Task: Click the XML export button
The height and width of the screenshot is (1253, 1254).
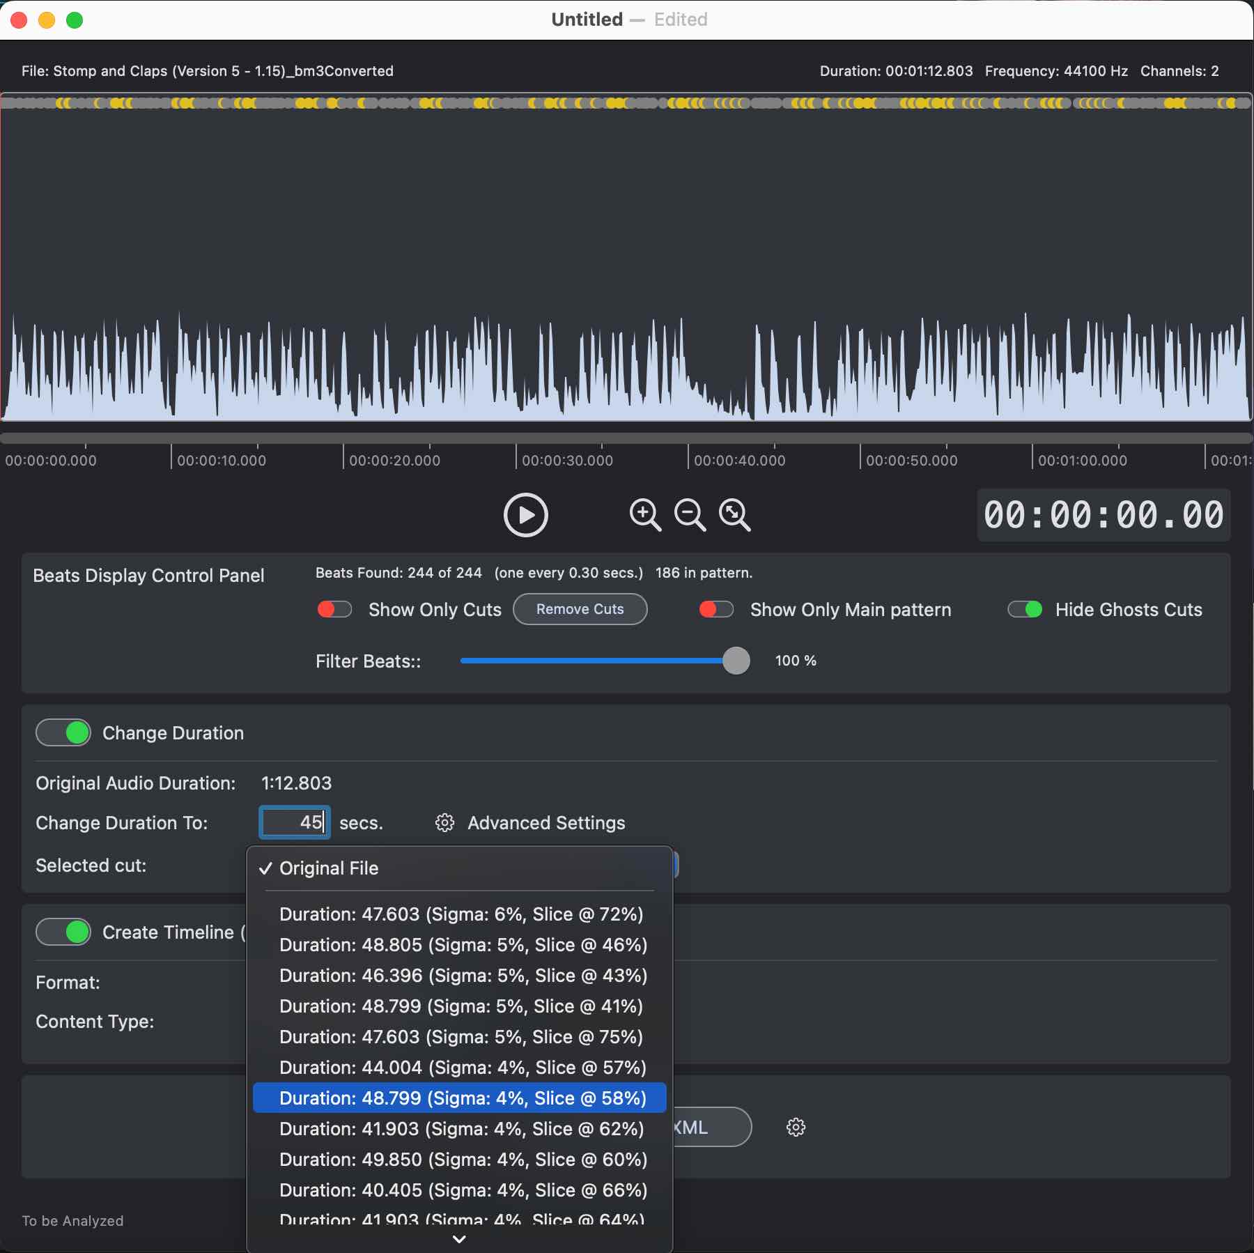Action: [712, 1127]
